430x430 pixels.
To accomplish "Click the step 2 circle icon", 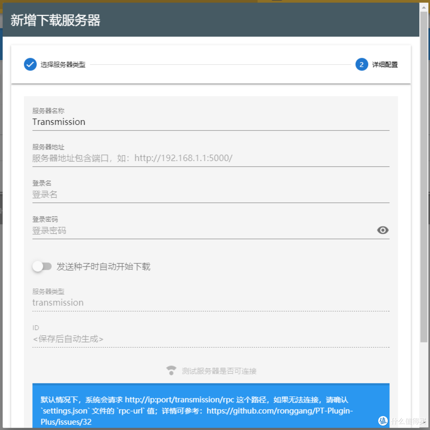I will pyautogui.click(x=362, y=64).
